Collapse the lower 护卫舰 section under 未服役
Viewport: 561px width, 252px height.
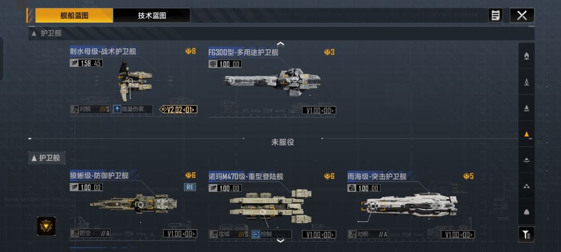47,158
